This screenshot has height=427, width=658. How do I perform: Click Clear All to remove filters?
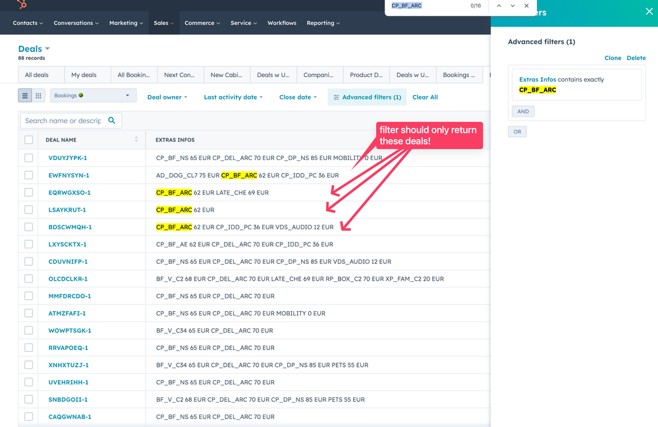coord(425,97)
